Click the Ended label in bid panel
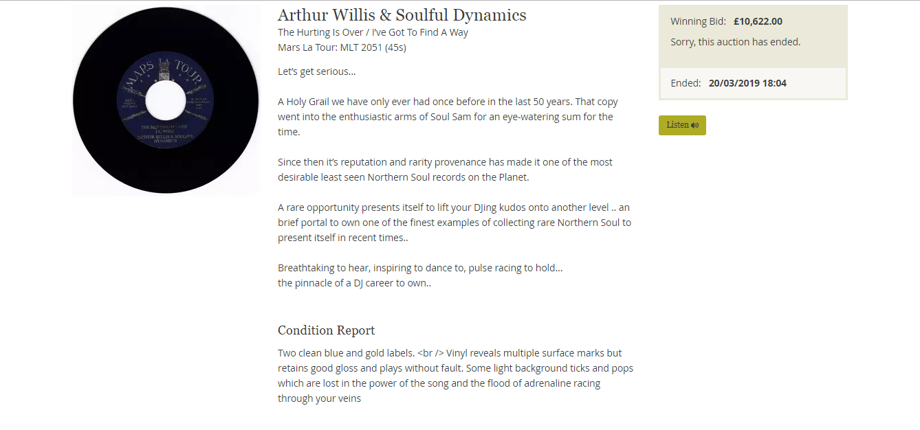Image resolution: width=920 pixels, height=430 pixels. 686,83
